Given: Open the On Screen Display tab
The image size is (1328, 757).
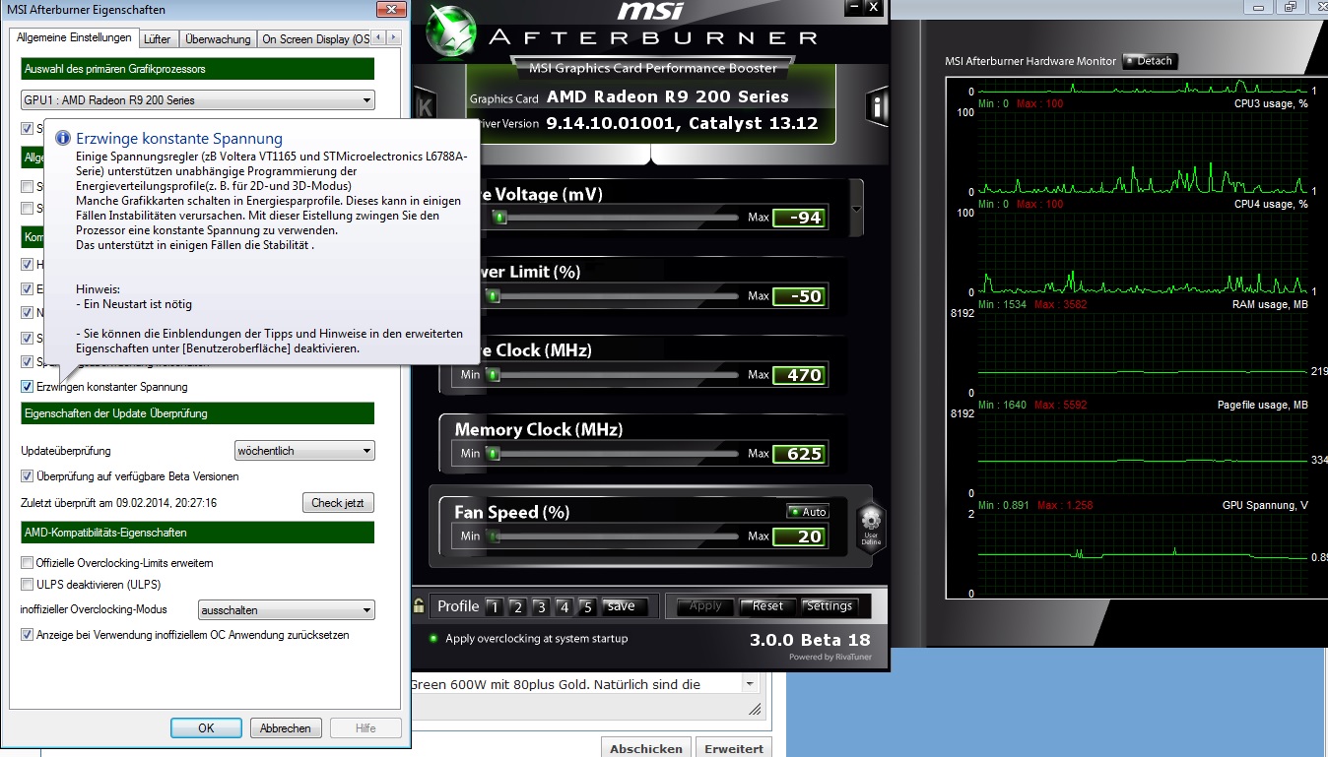Looking at the screenshot, I should point(314,39).
